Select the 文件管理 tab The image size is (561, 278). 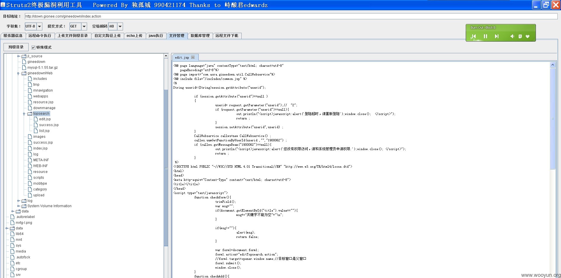coord(177,36)
